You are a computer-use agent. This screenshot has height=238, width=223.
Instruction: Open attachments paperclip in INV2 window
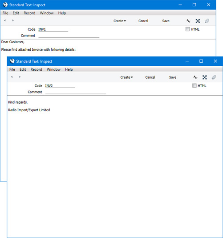[214, 77]
